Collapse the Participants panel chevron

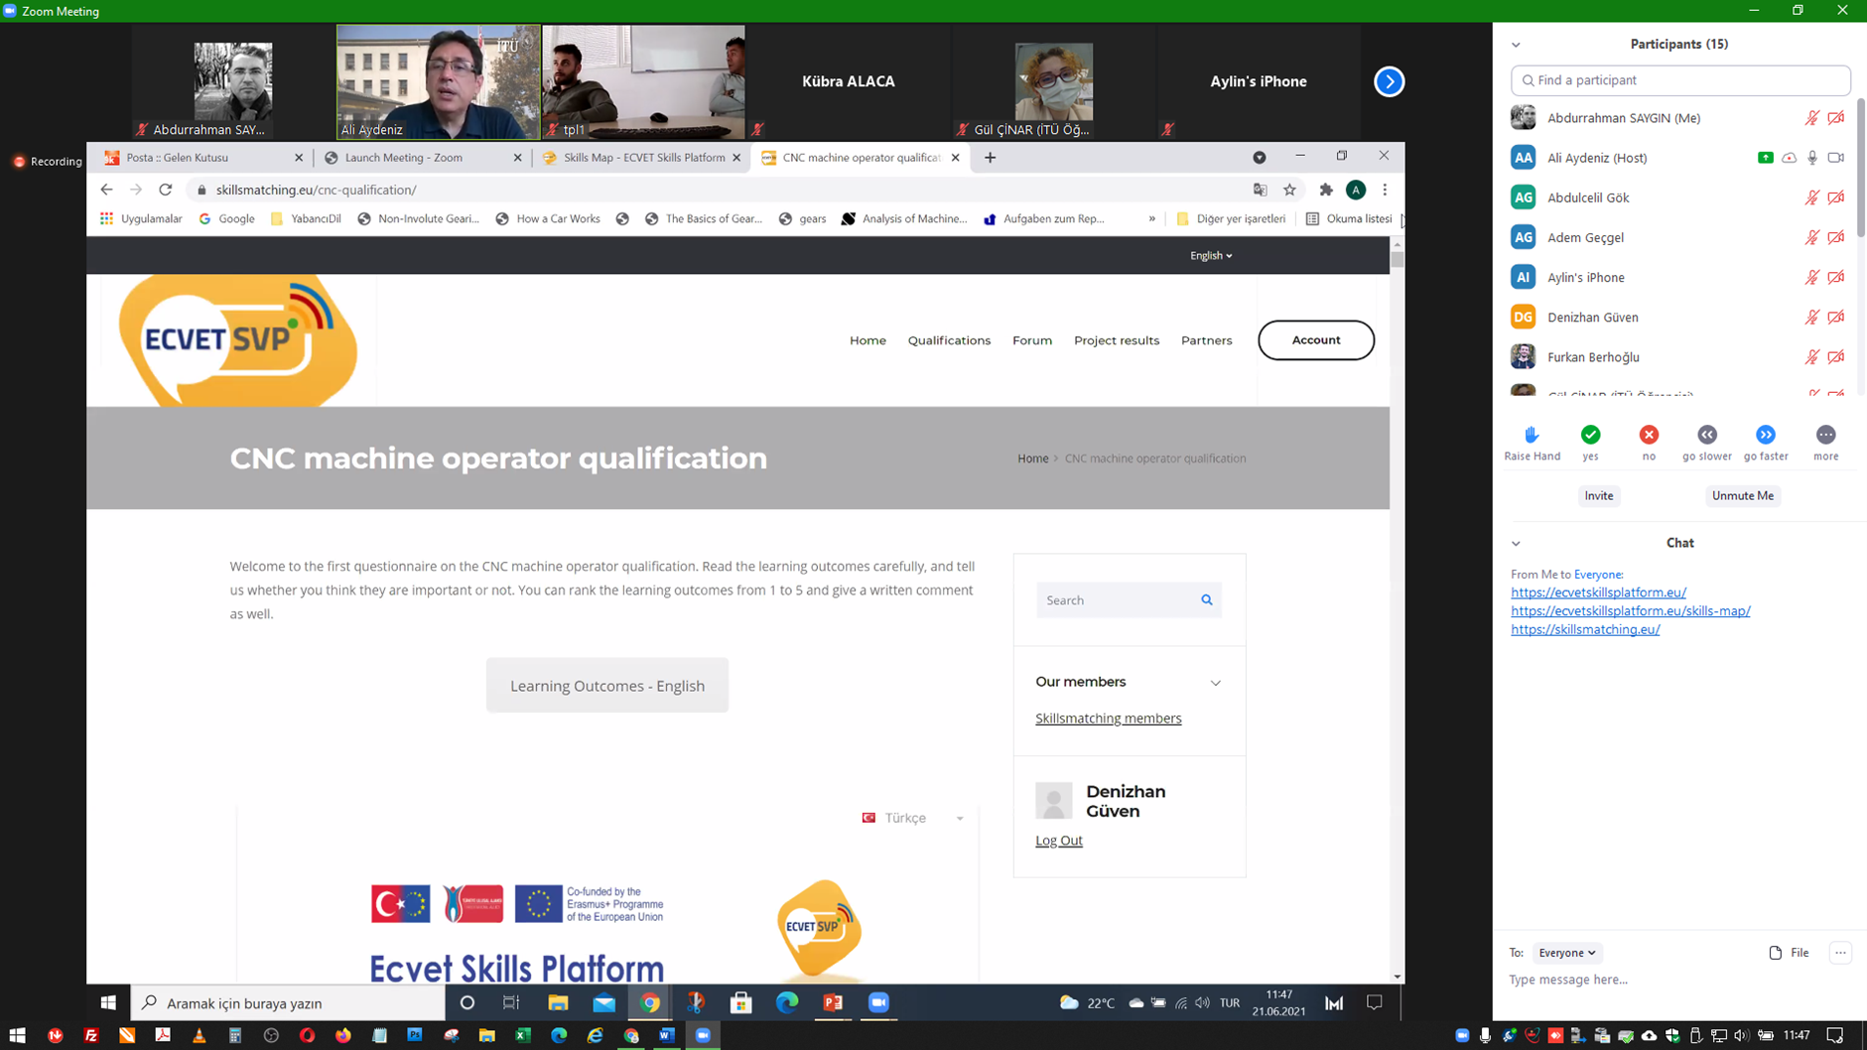1516,45
